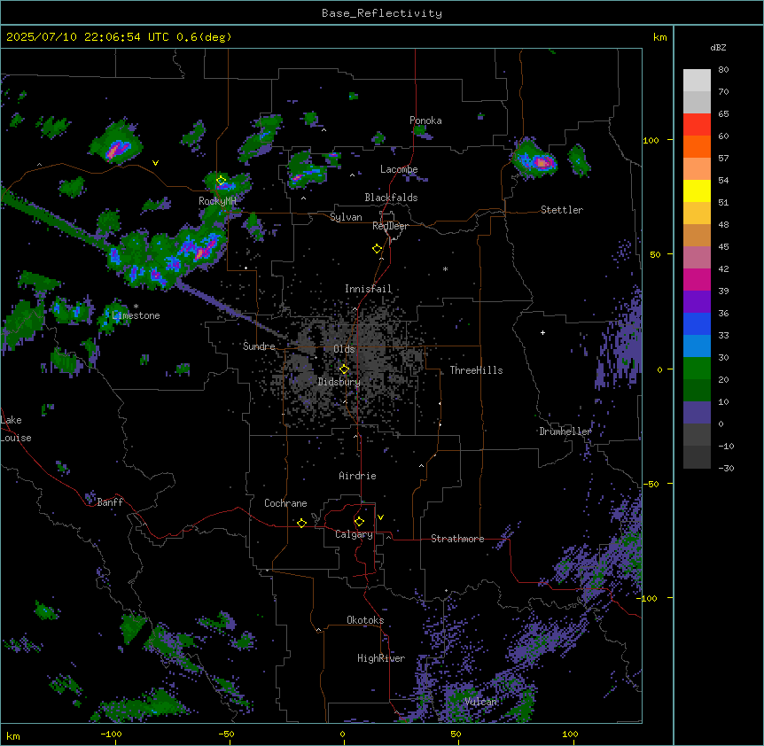Click the ThreeHills label

(476, 370)
